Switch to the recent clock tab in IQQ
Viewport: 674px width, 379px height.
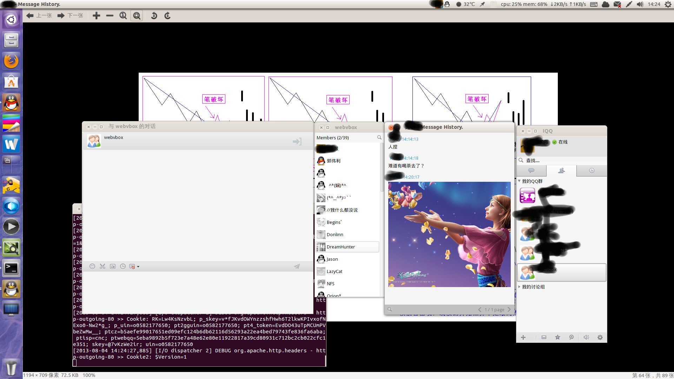point(592,171)
